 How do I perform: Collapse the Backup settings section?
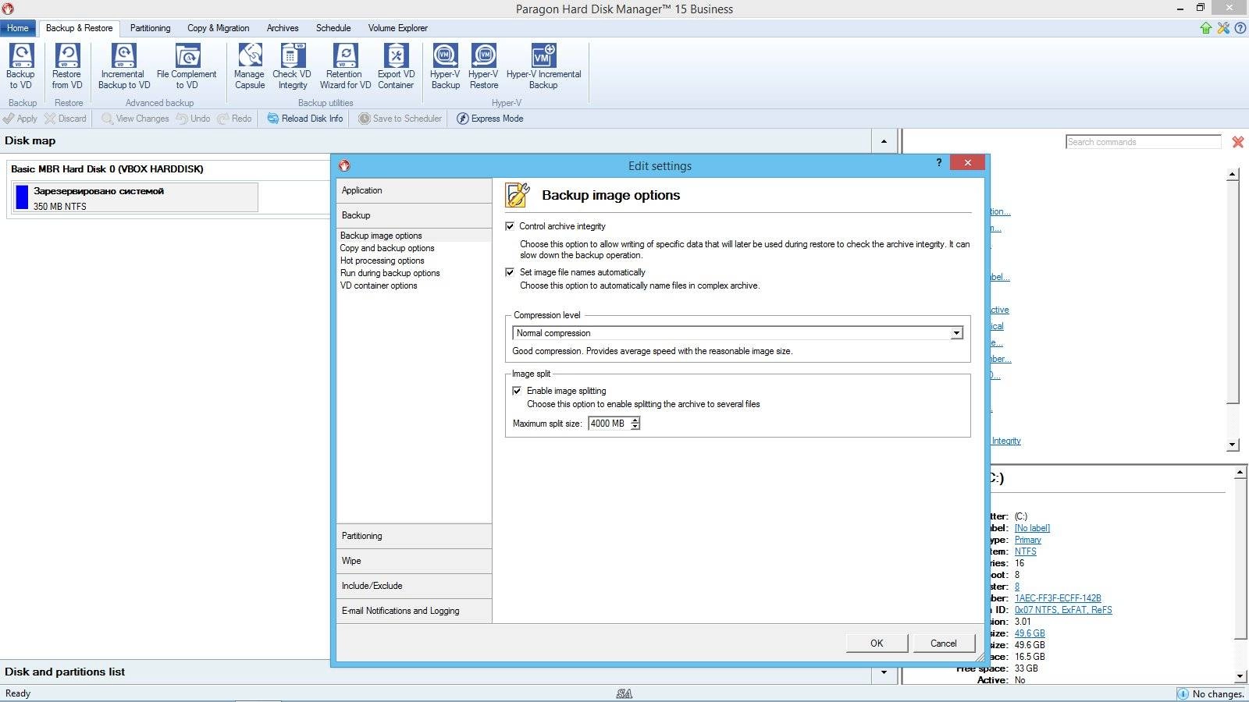coord(414,215)
